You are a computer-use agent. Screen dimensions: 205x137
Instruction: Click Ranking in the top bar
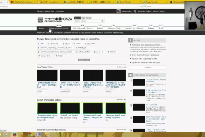[x=155, y=11]
